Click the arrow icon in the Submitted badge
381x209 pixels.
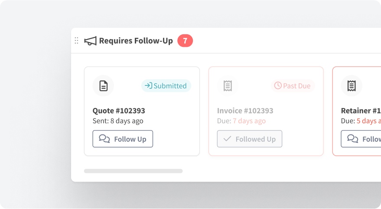pyautogui.click(x=148, y=86)
